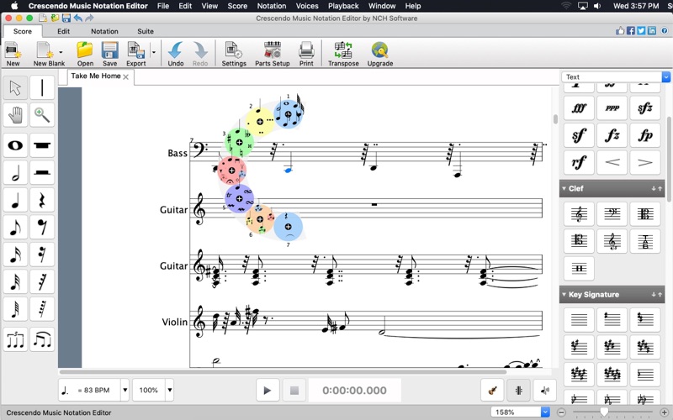Choose the no-accidentals key signature
The image size is (673, 420).
pyautogui.click(x=579, y=319)
